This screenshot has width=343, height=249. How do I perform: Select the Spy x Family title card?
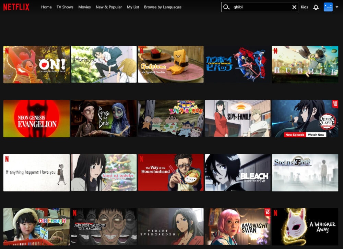point(238,119)
